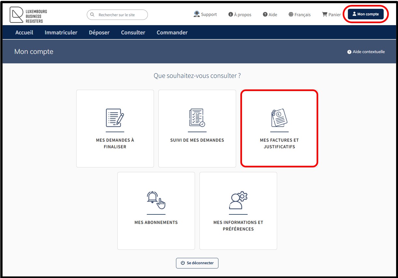The width and height of the screenshot is (398, 278).
Task: Open the Aide contextuelle link
Action: click(366, 52)
